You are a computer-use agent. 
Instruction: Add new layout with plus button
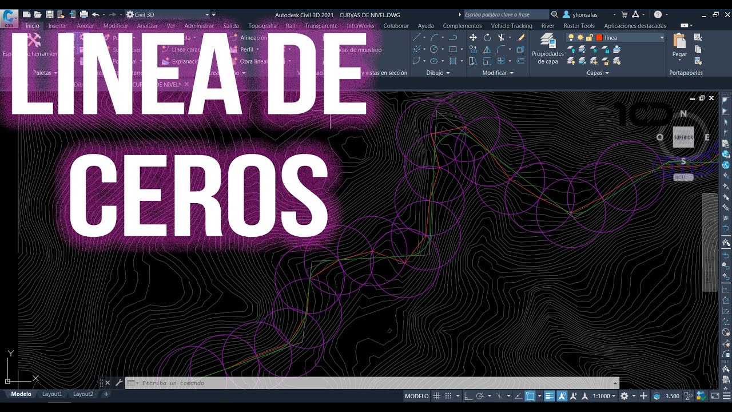106,394
